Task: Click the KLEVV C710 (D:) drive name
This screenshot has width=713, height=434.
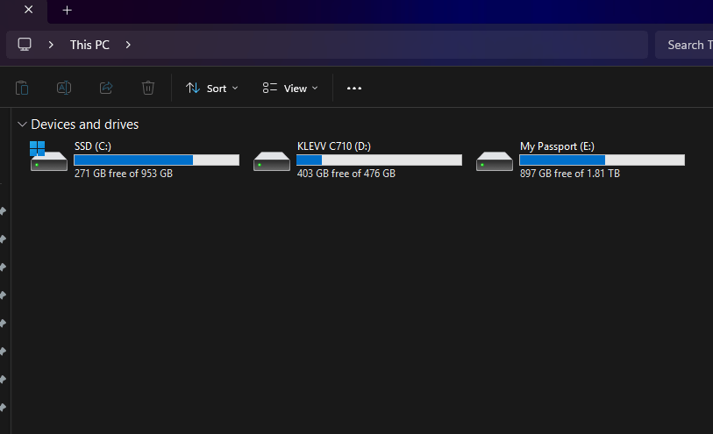Action: tap(334, 146)
